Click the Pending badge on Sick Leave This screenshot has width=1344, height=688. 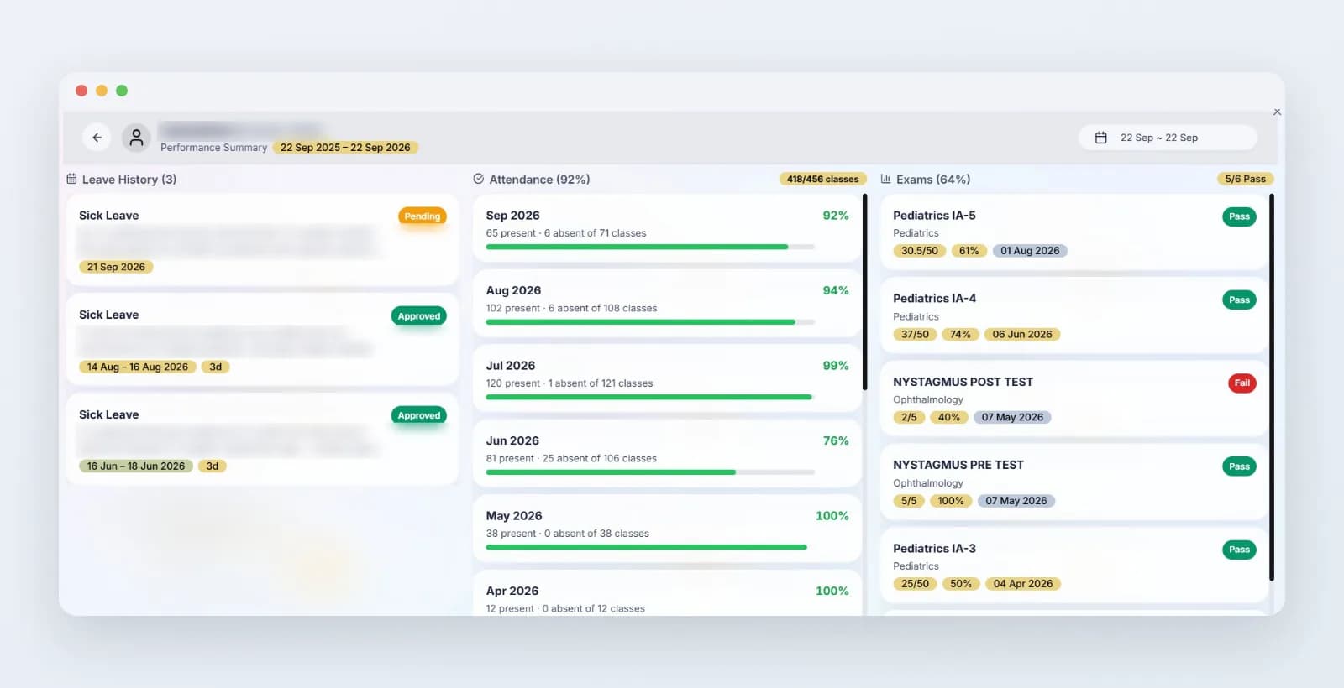point(422,216)
